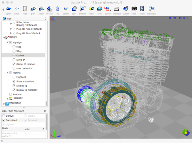Screen dimensions: 192x143
Task: Close the fps counter with x
Action: tap(187, 18)
